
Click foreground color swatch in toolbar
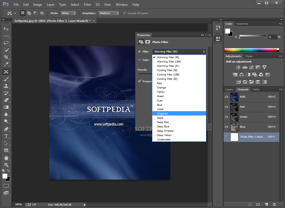[x=5, y=176]
